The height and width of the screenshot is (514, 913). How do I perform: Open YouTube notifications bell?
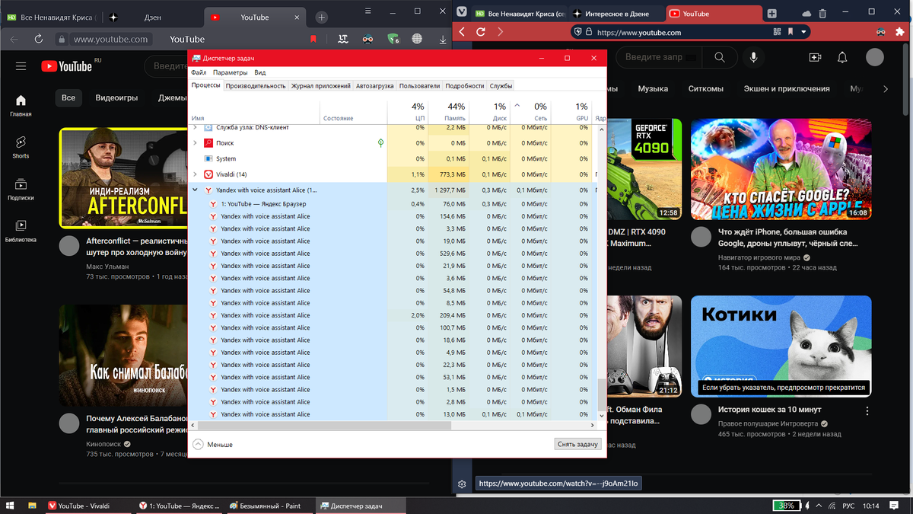coord(842,57)
